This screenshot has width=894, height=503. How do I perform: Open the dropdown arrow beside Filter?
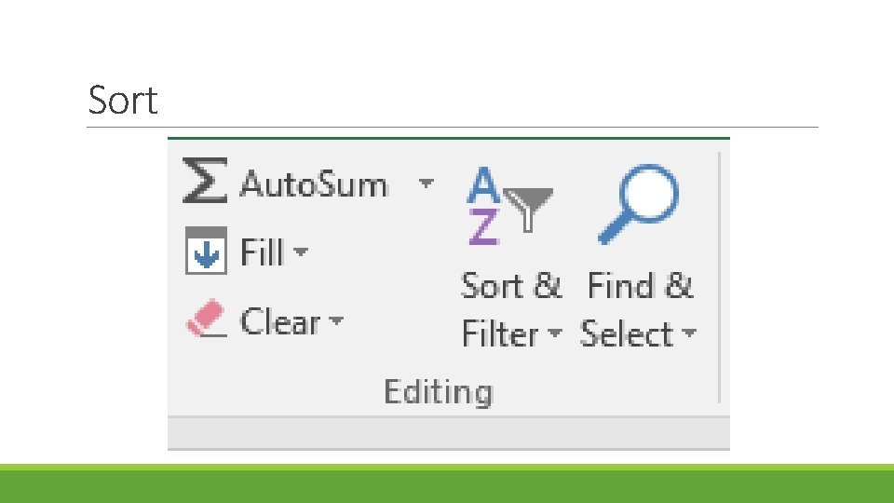coord(555,333)
